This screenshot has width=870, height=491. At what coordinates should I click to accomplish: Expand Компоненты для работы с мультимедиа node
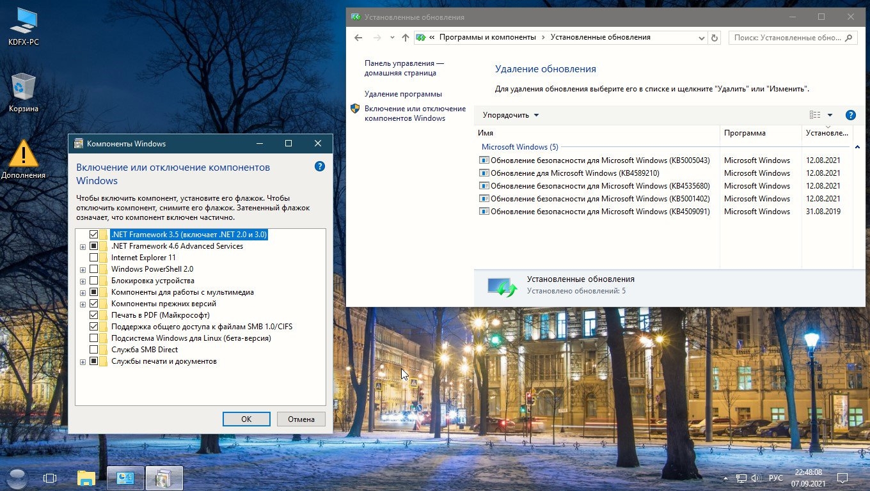(x=83, y=293)
